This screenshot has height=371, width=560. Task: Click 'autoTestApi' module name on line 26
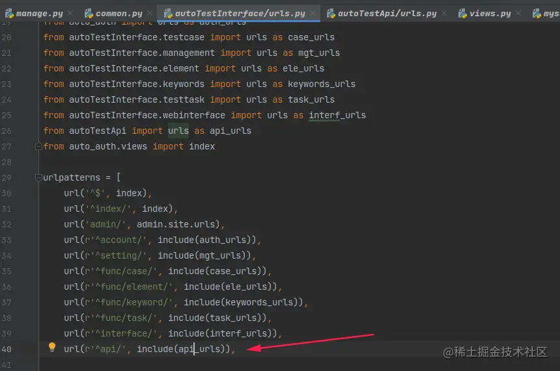coord(98,131)
